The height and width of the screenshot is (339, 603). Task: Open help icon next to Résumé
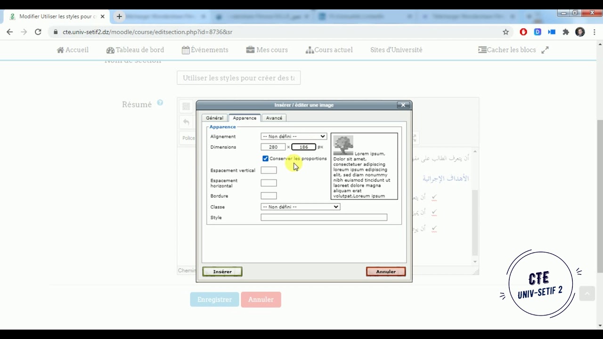click(160, 103)
